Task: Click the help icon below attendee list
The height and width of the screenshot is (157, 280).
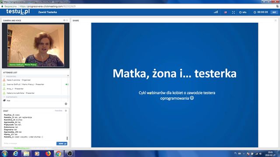Action: pyautogui.click(x=66, y=104)
